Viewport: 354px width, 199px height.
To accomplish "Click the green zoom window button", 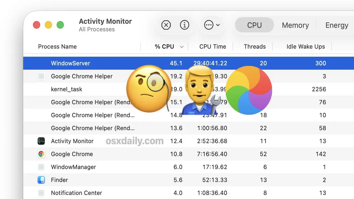I will (60, 25).
